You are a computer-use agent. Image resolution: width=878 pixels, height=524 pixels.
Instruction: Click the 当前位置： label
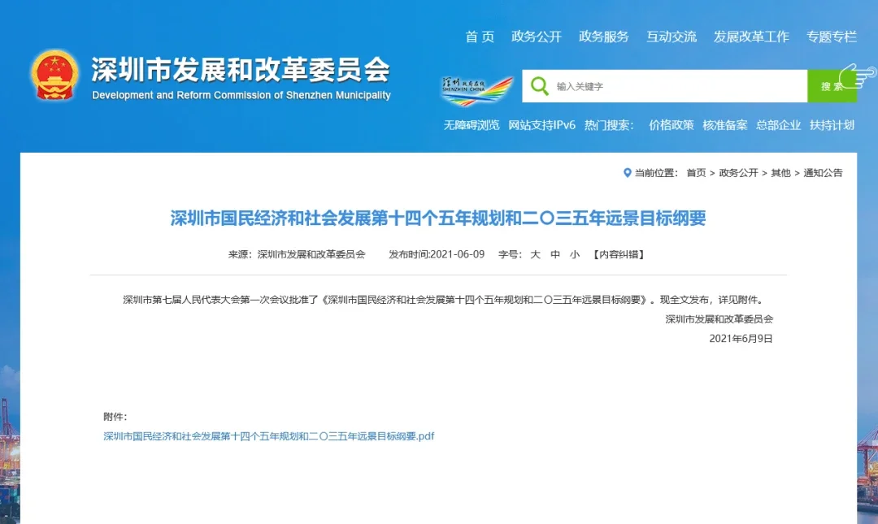[x=656, y=173]
